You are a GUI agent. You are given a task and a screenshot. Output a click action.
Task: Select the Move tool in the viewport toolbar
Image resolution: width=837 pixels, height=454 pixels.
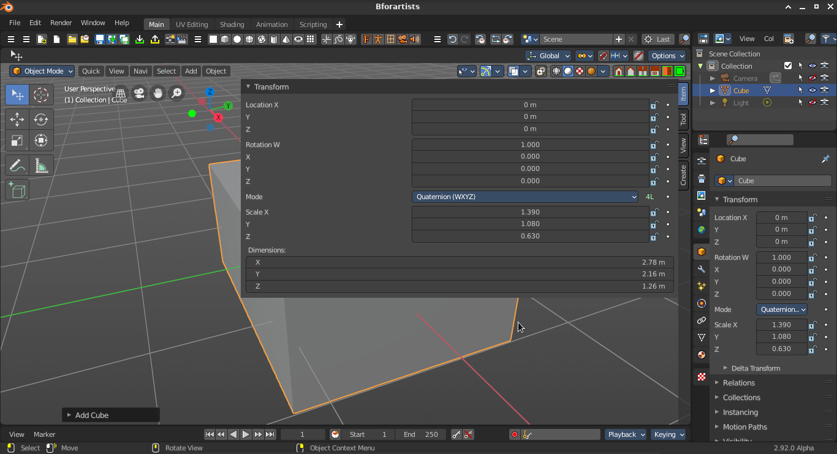click(17, 119)
